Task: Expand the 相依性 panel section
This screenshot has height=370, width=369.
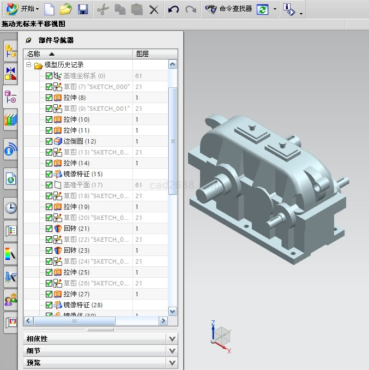Action: point(172,339)
